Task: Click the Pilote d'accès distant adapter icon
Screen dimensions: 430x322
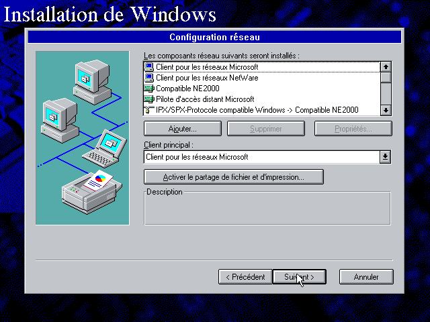Action: click(x=149, y=99)
